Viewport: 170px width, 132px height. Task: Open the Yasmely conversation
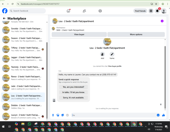pyautogui.click(x=23, y=68)
